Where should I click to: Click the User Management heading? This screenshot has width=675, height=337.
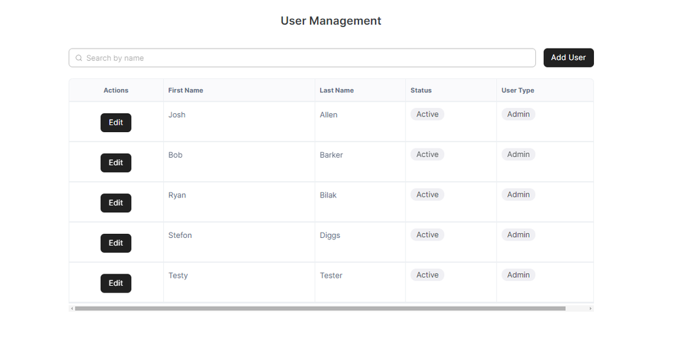click(331, 21)
